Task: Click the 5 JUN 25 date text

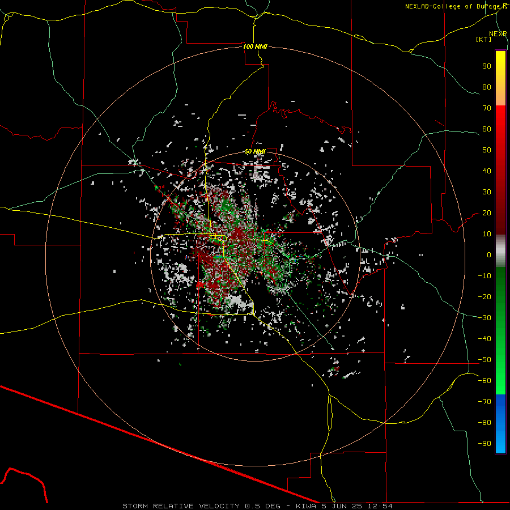Action: click(342, 506)
